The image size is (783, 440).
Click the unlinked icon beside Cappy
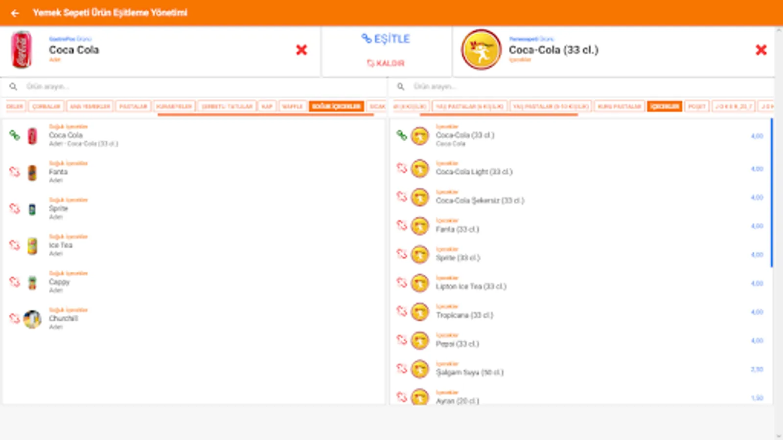coord(15,282)
